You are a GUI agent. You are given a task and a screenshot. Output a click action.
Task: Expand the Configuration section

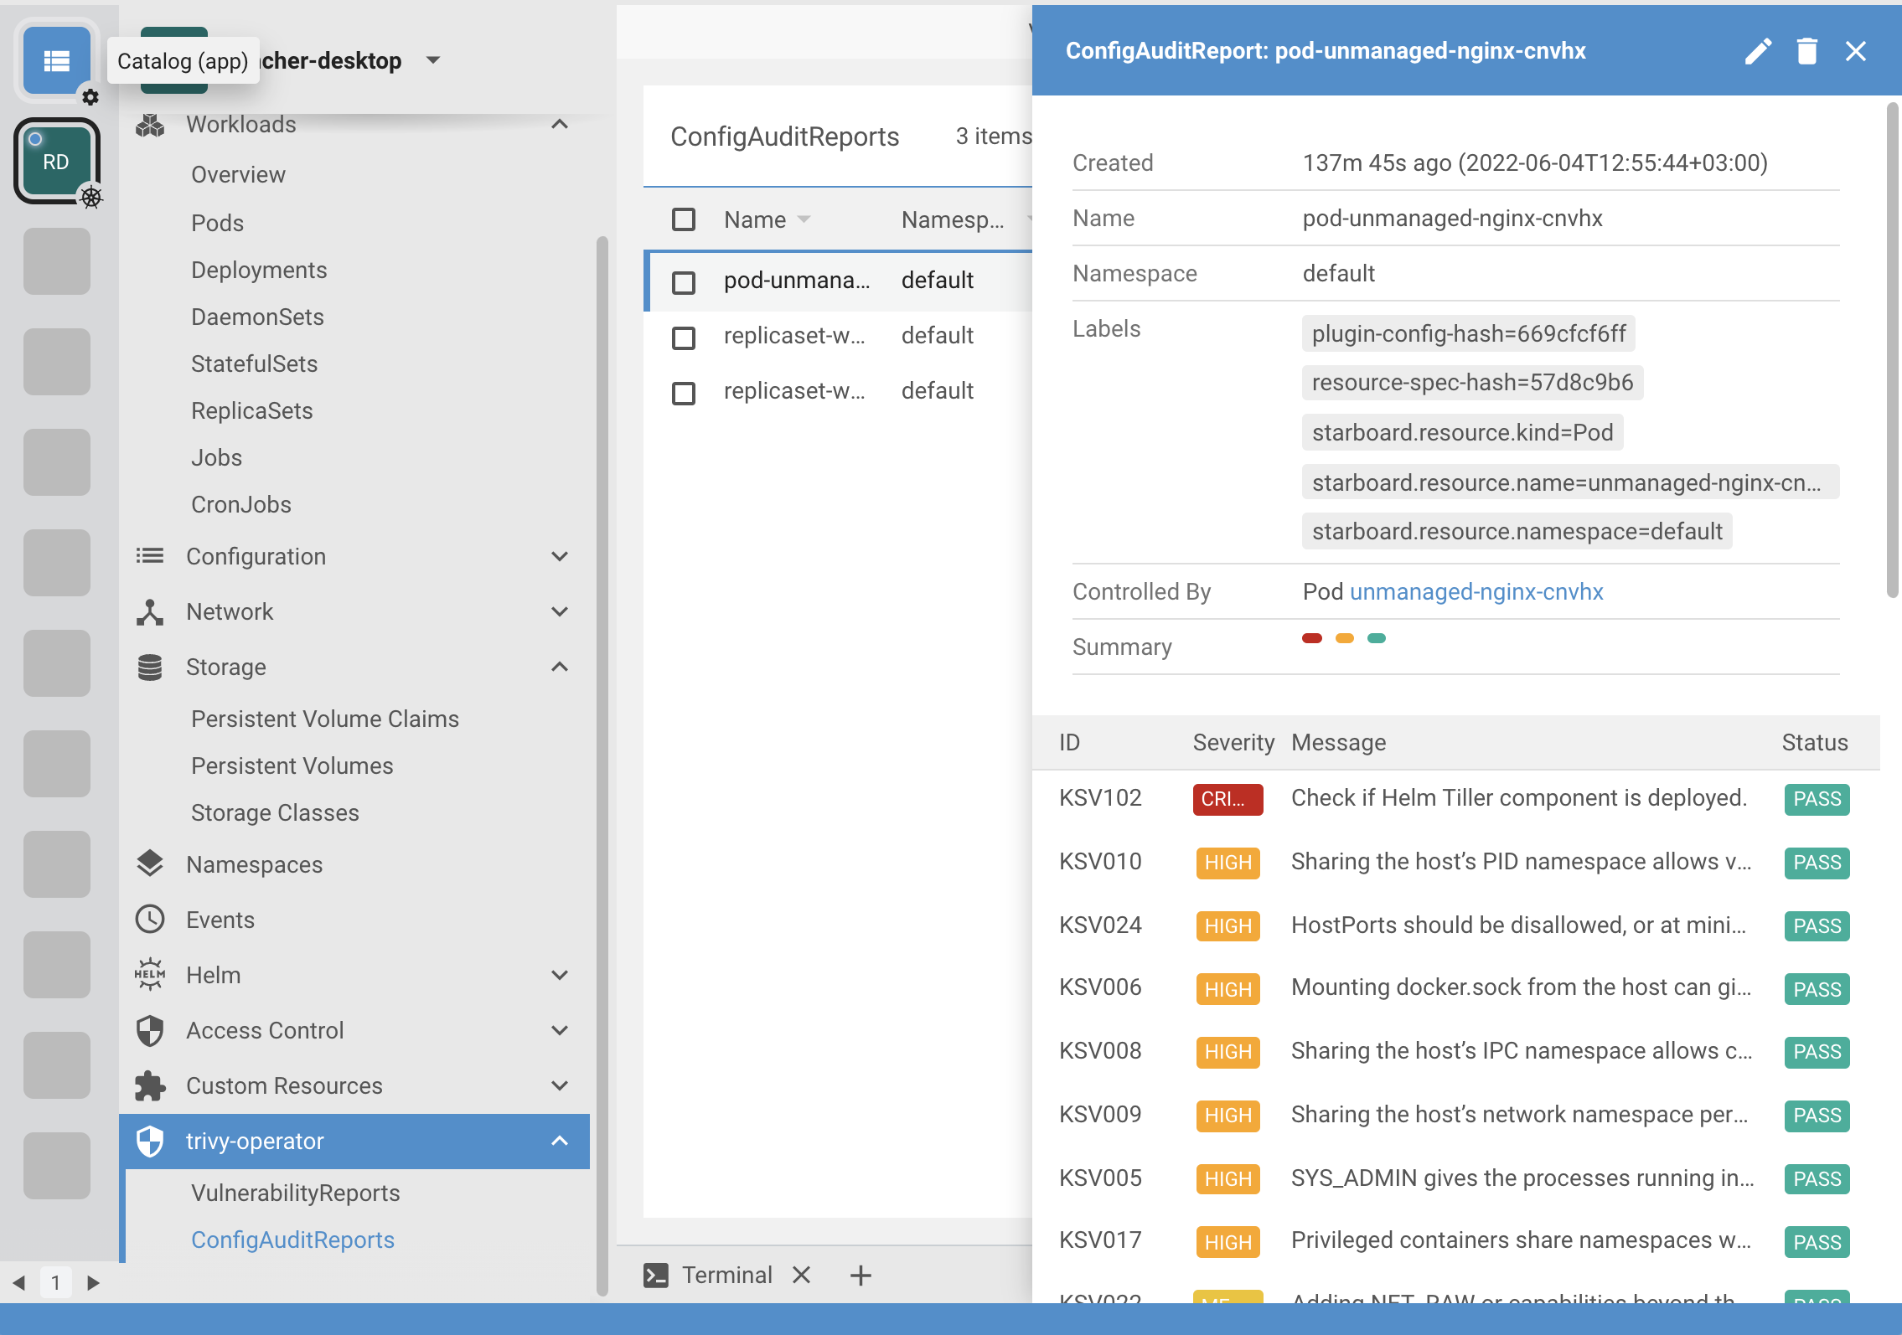pos(560,556)
